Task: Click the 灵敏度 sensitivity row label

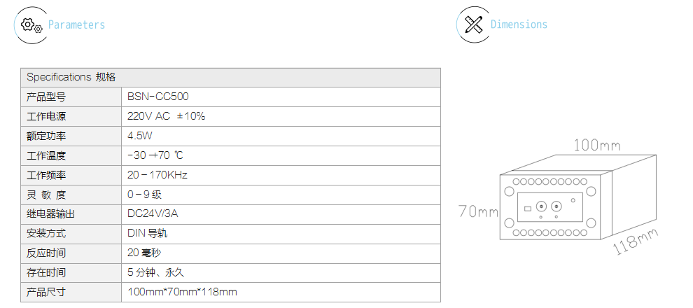Action: 71,195
